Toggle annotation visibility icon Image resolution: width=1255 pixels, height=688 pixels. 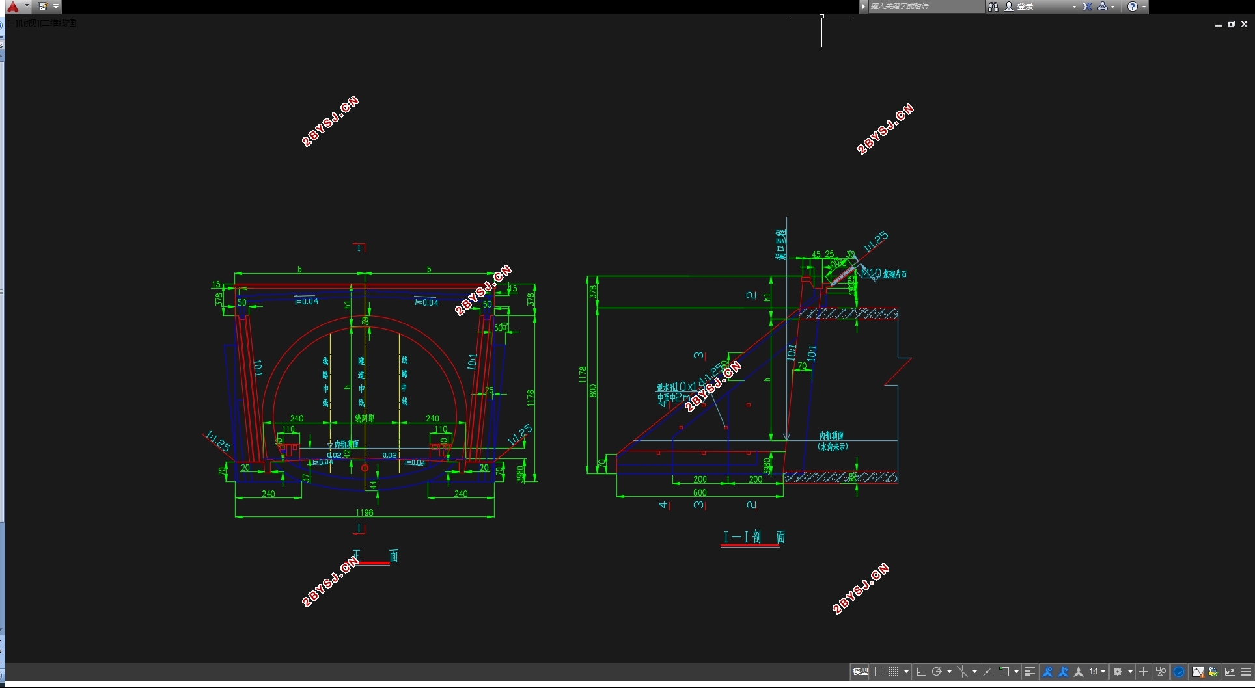[1047, 672]
